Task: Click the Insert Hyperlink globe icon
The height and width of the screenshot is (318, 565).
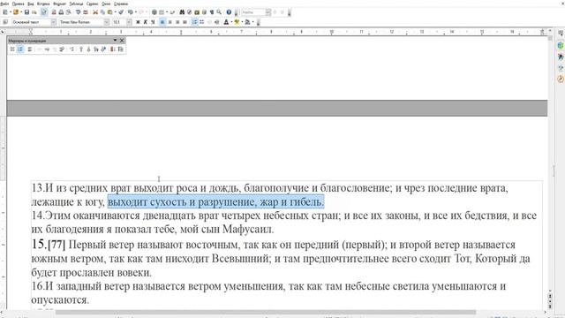Action: [154, 12]
